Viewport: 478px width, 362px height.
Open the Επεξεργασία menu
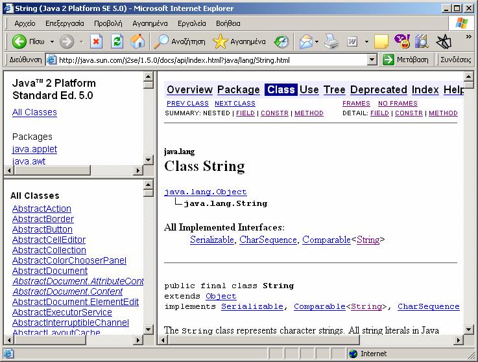pyautogui.click(x=65, y=23)
